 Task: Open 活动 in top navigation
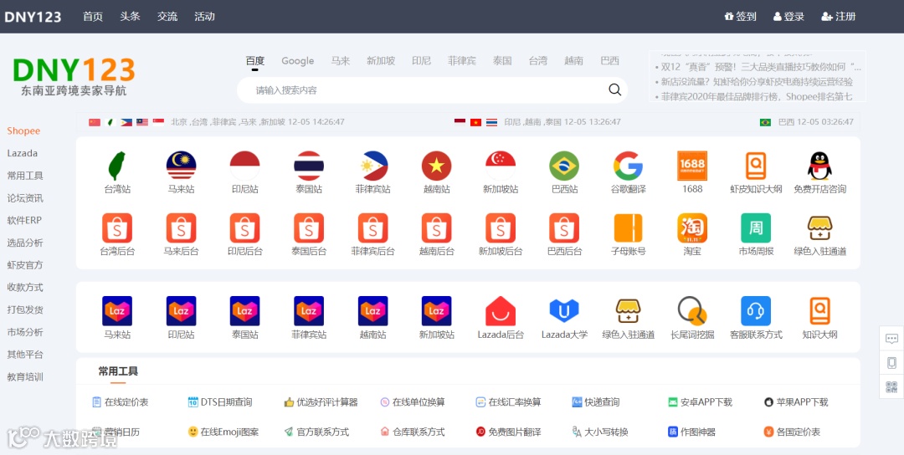click(x=205, y=17)
